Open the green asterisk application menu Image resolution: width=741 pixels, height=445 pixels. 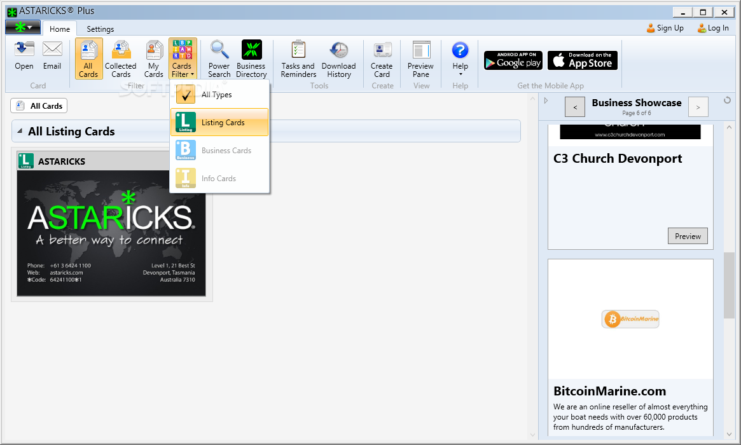(x=23, y=27)
